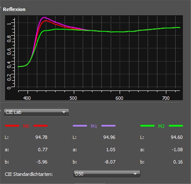The image size is (191, 184).
Task: Select the M0 measurement label
Action: [26, 126]
